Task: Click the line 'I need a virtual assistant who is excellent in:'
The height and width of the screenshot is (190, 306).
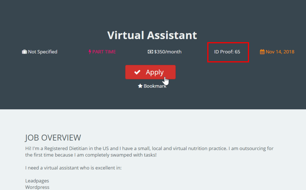Action: coord(74,168)
